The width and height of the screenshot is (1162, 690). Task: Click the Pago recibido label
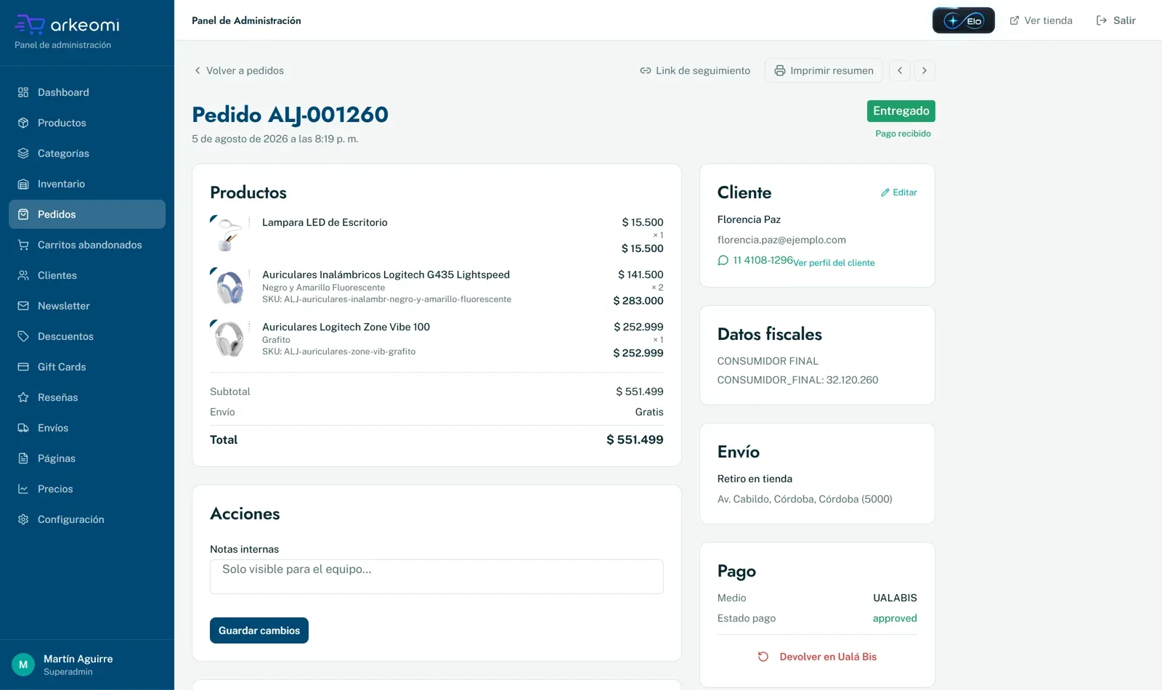pos(903,134)
